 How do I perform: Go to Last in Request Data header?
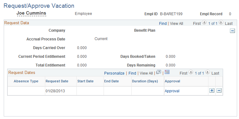pos(229,24)
